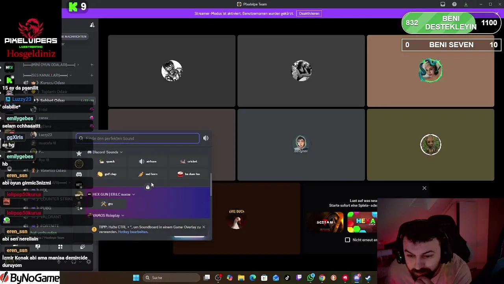Screen dimensions: 504x284
Task: Click the Deaktivieren streamer mode button
Action: point(309,13)
